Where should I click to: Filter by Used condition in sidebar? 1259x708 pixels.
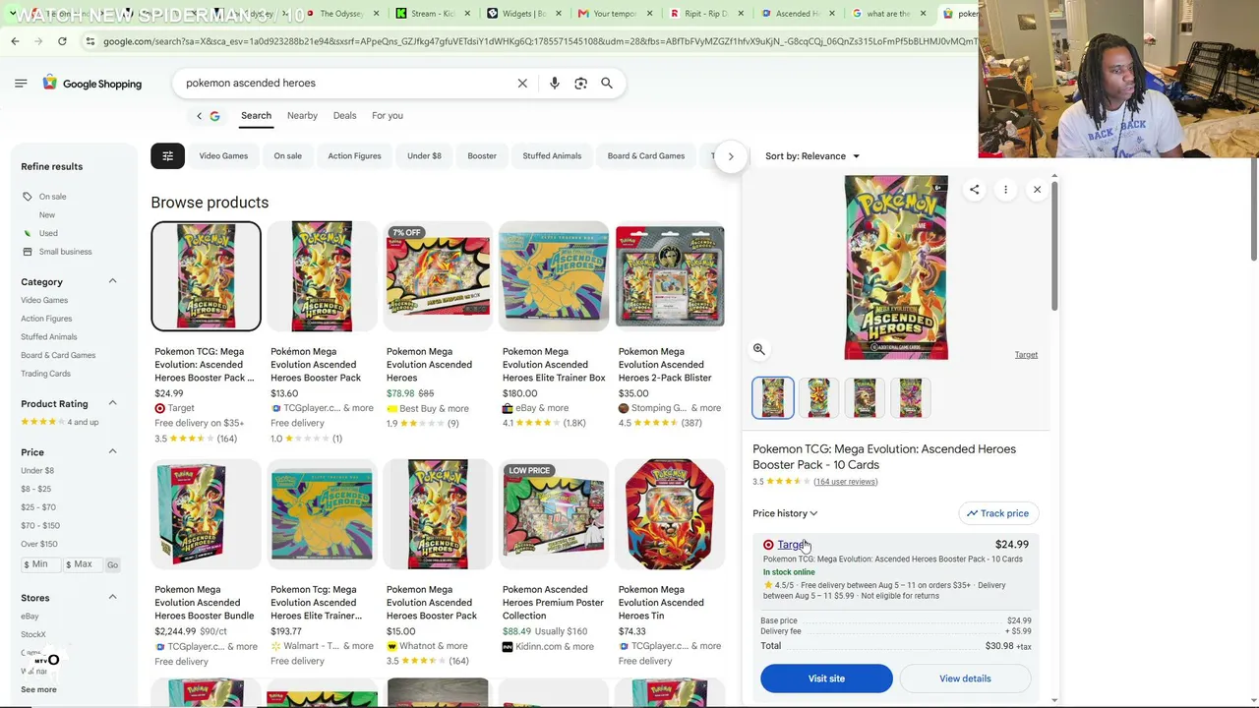(x=48, y=233)
